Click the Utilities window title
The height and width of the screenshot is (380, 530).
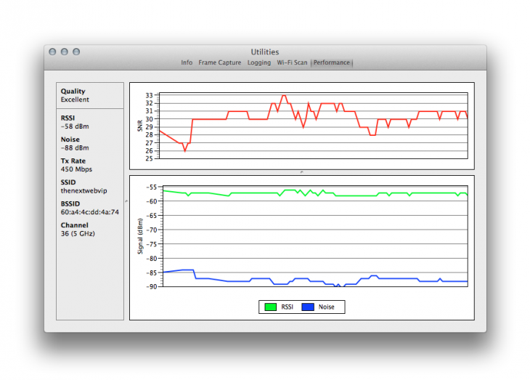[x=264, y=52]
